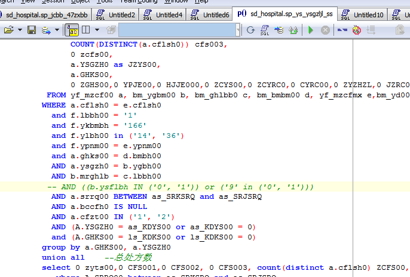Toggle the yellow 'ab' highlight button
410x277 pixels.
click(x=72, y=30)
